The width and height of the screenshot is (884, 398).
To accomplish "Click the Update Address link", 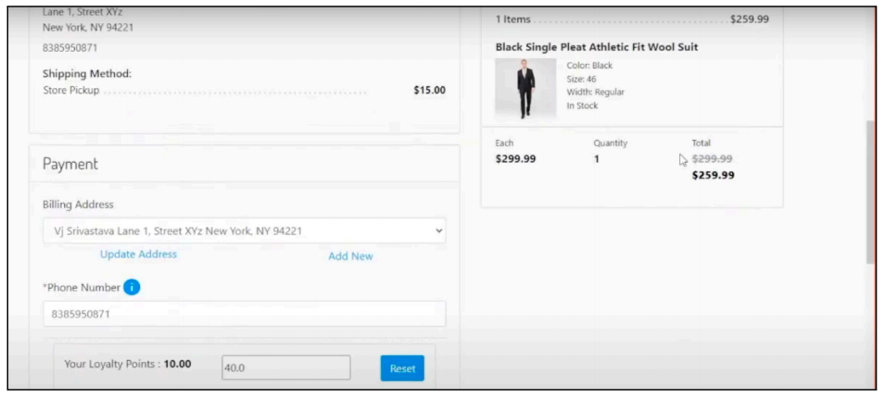I will click(138, 255).
